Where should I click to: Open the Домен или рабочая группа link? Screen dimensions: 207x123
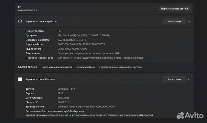point(56,67)
